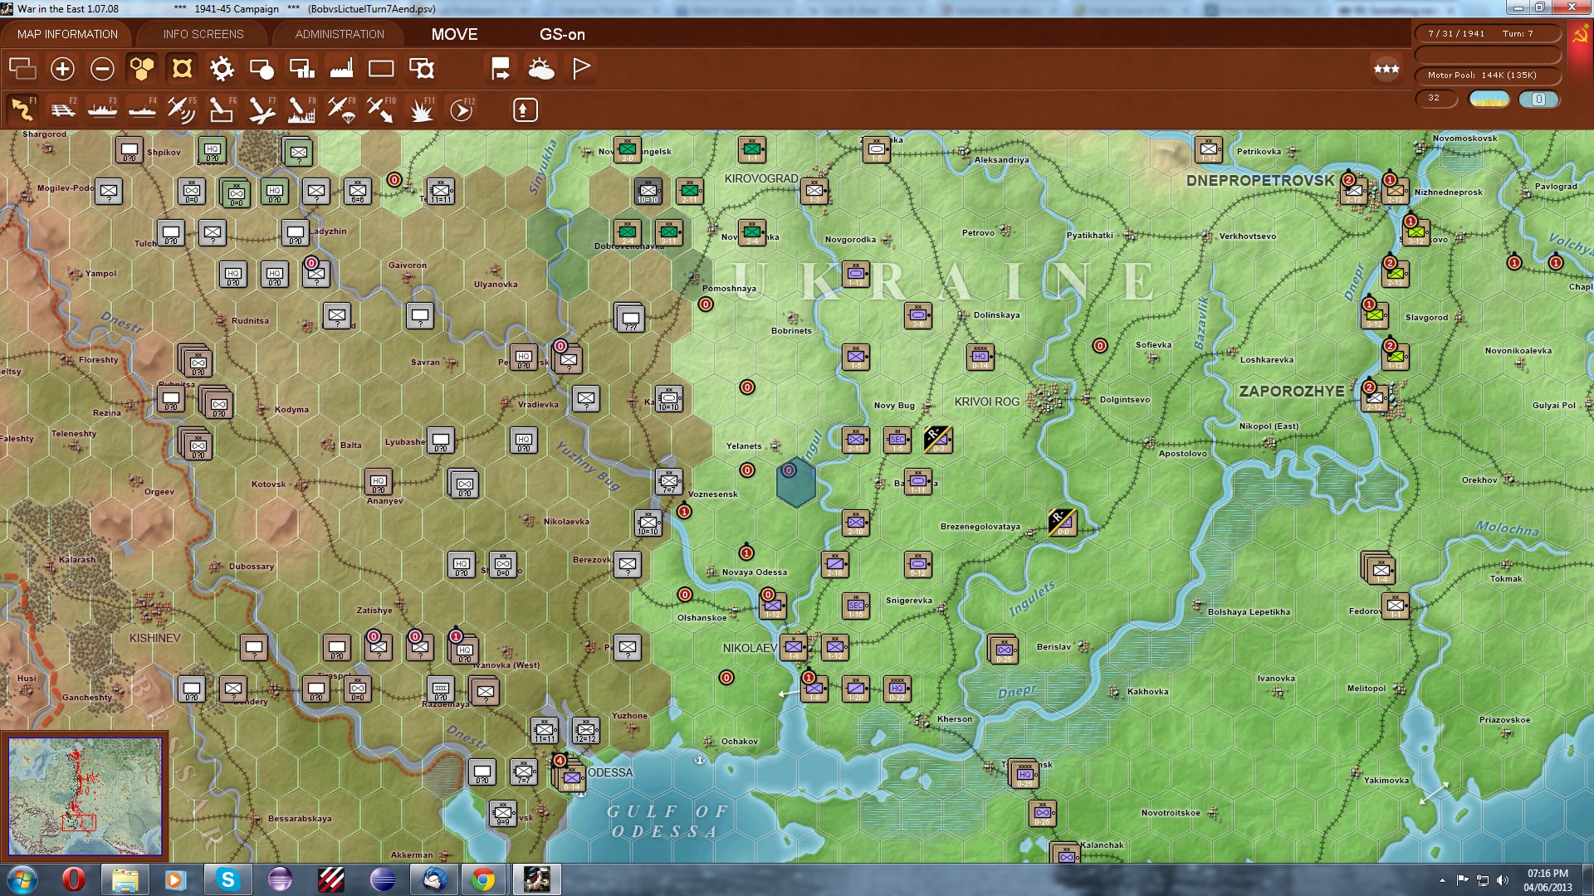Click the Soviet hammer and sickle flag

pos(1581,35)
